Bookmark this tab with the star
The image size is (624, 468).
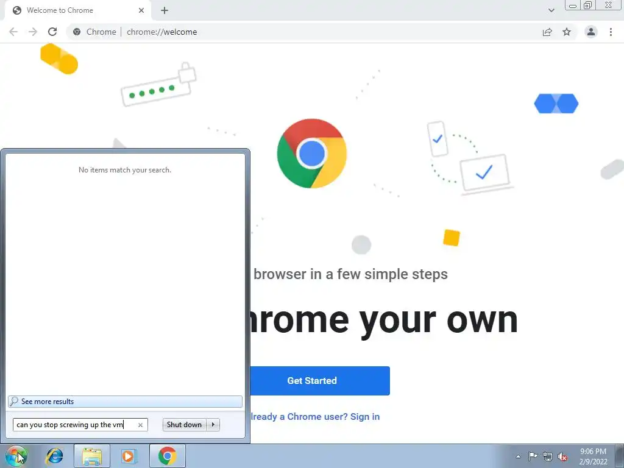point(567,32)
